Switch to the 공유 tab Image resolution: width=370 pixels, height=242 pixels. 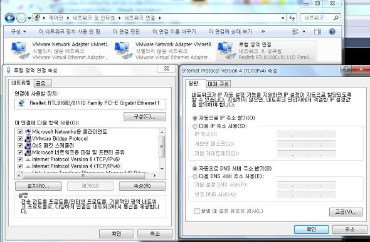click(43, 84)
